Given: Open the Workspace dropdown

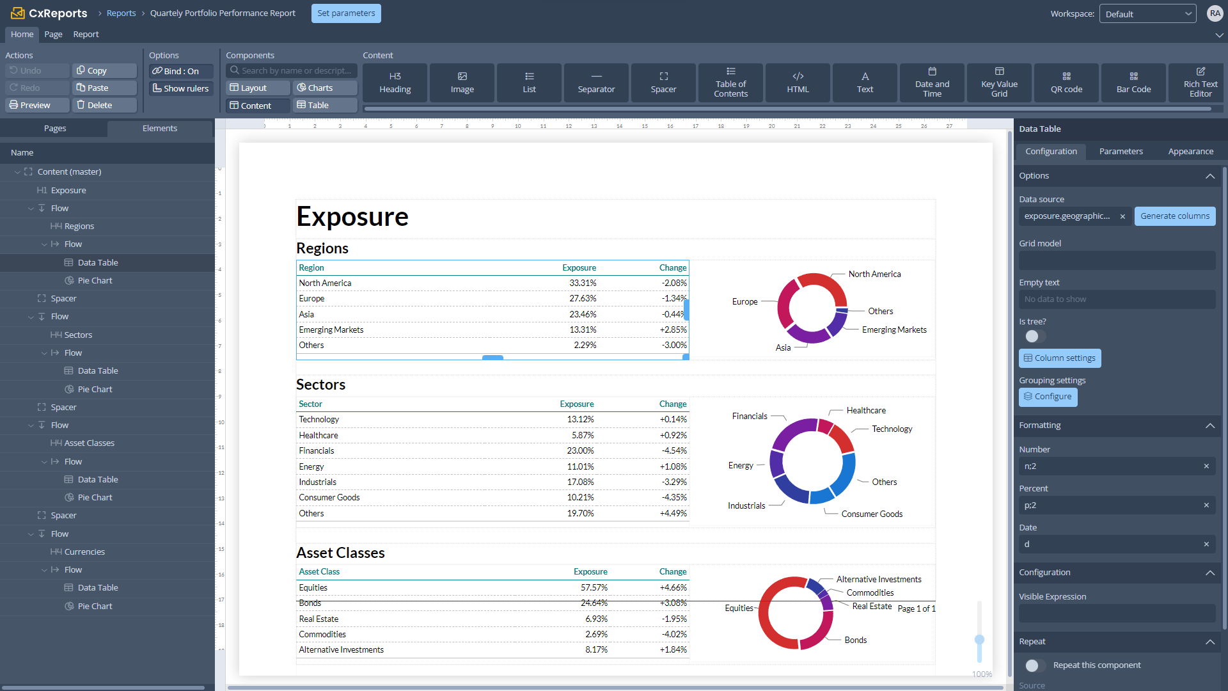Looking at the screenshot, I should [1147, 13].
